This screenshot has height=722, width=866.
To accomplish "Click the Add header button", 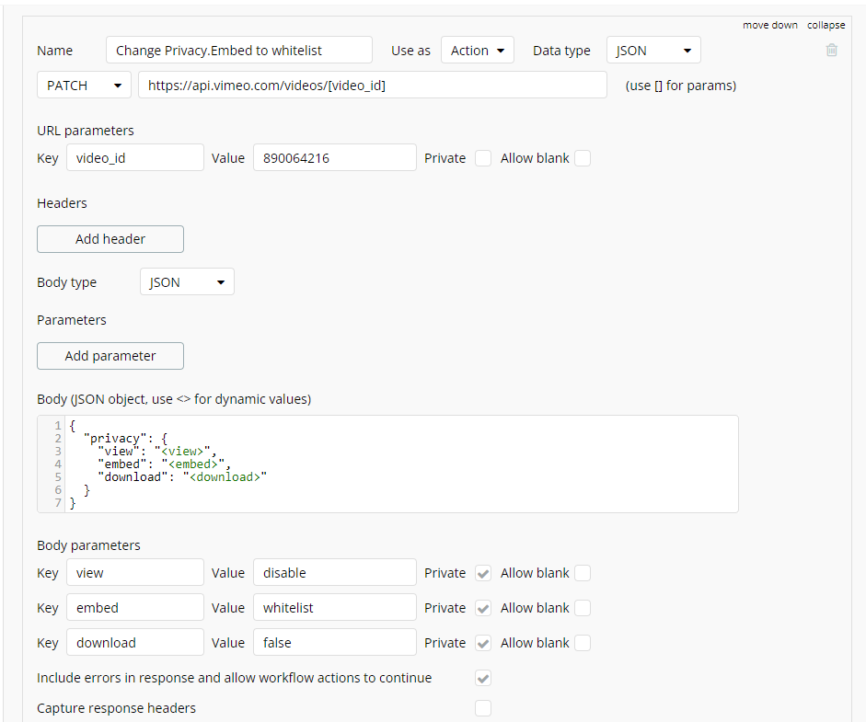I will pyautogui.click(x=110, y=239).
